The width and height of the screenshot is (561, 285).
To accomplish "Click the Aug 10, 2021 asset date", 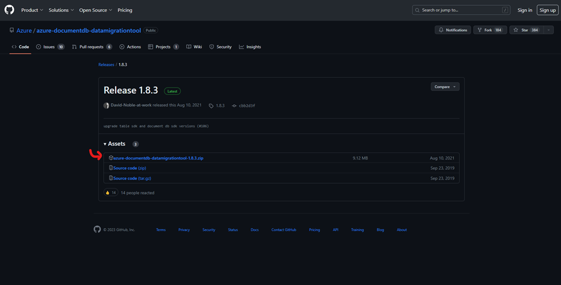I will point(442,158).
